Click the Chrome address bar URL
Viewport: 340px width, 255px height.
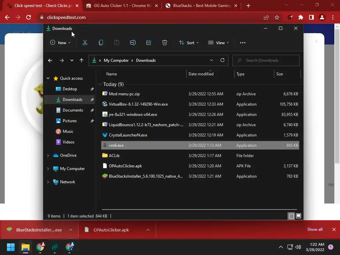(x=66, y=17)
